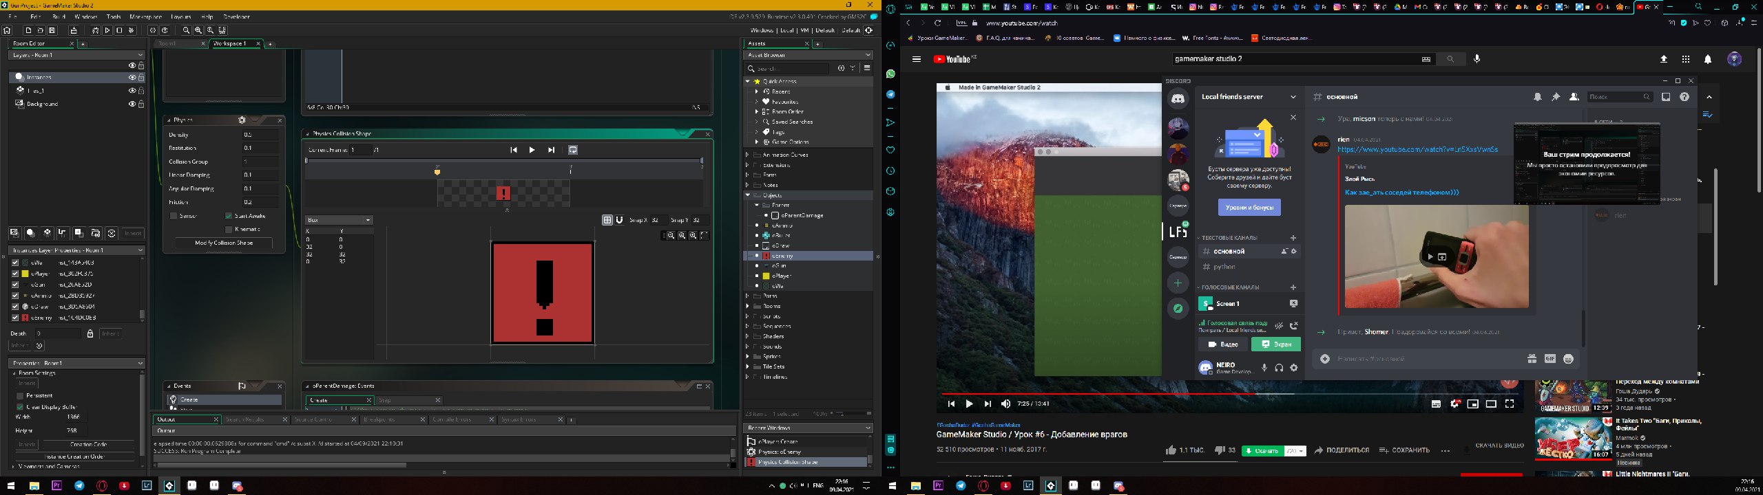
Task: Start the debugger in GameMaker toolbar
Action: coord(95,30)
